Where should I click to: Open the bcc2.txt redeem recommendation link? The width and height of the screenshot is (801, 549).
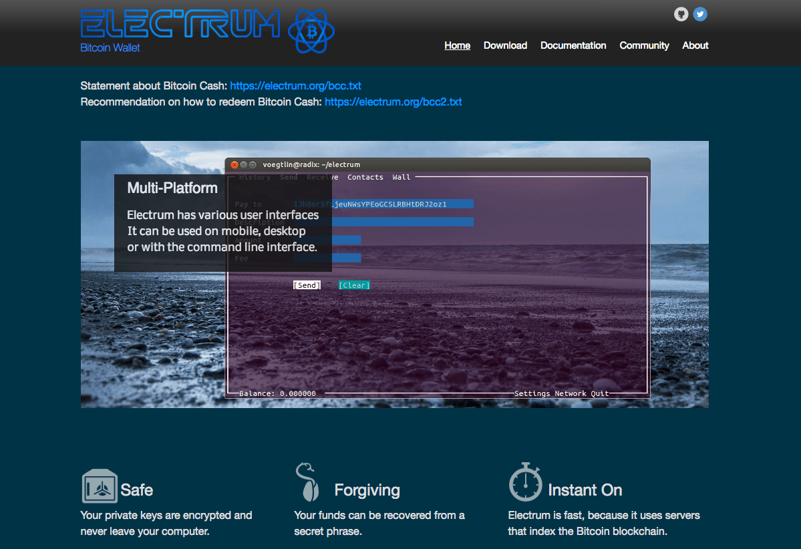tap(393, 102)
